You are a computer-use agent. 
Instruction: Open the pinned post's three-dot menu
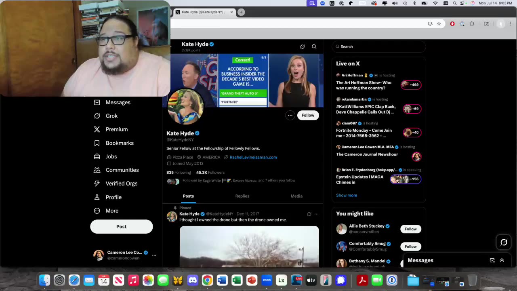tap(316, 214)
